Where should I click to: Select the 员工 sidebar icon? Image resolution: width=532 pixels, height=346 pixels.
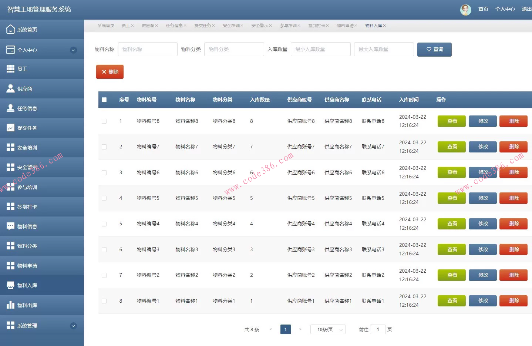22,68
